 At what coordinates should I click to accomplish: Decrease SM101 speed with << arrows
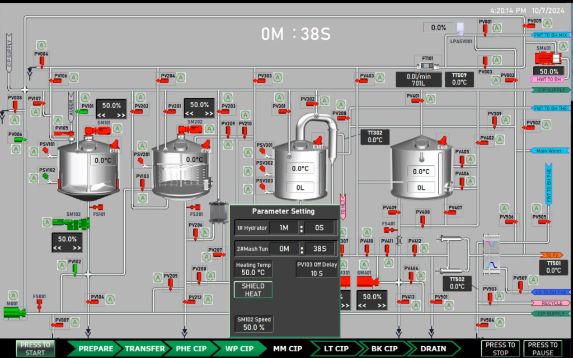(x=101, y=115)
